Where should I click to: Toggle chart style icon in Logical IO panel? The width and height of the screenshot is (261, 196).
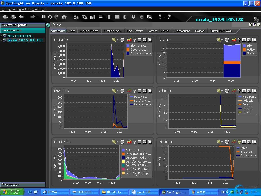tap(129, 40)
